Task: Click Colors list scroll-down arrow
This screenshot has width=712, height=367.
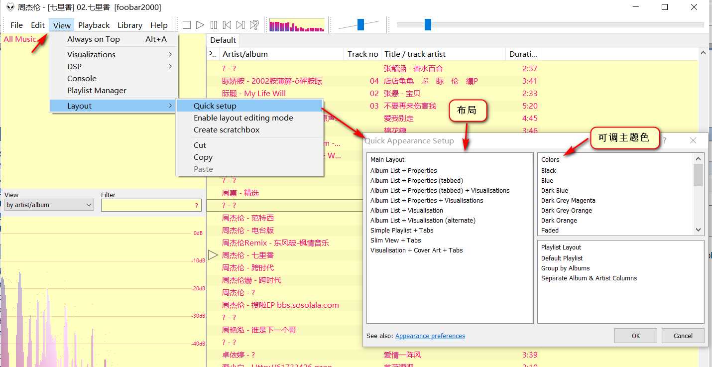Action: [x=699, y=230]
